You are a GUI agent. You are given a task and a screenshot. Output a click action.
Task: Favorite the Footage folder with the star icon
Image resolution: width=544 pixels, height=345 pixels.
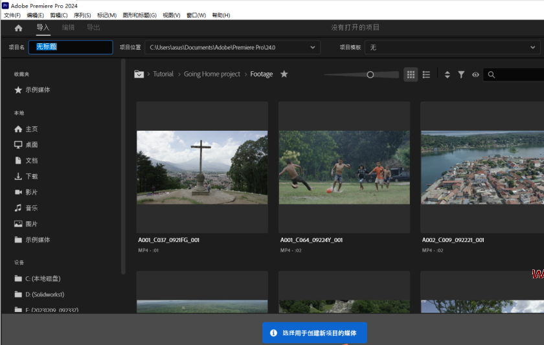(284, 74)
